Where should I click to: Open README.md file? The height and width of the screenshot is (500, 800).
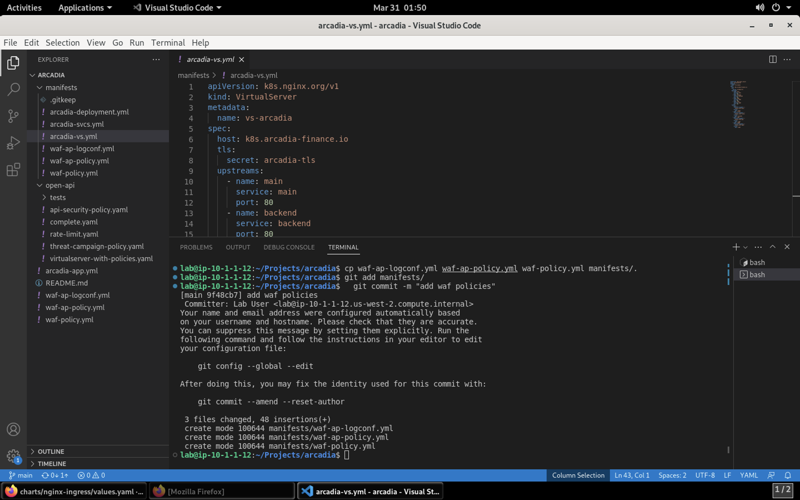pos(66,283)
